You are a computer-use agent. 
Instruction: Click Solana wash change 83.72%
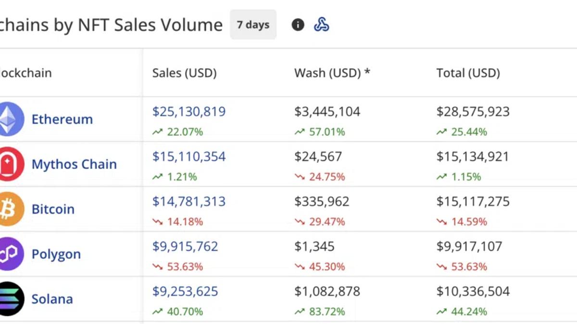coord(320,312)
